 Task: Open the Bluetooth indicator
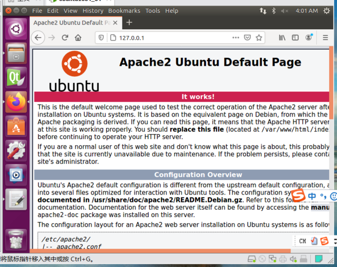click(274, 11)
